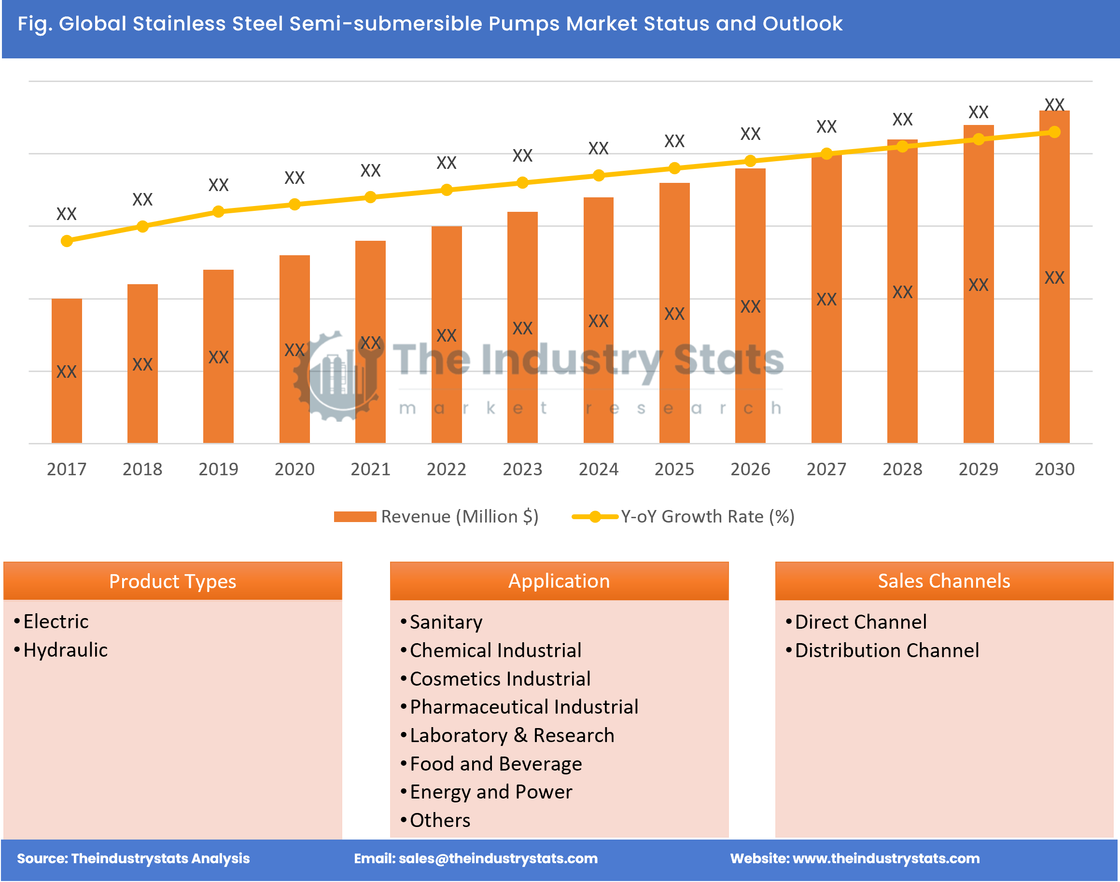Select the 2024 revenue bar
The image size is (1120, 882).
[x=599, y=320]
